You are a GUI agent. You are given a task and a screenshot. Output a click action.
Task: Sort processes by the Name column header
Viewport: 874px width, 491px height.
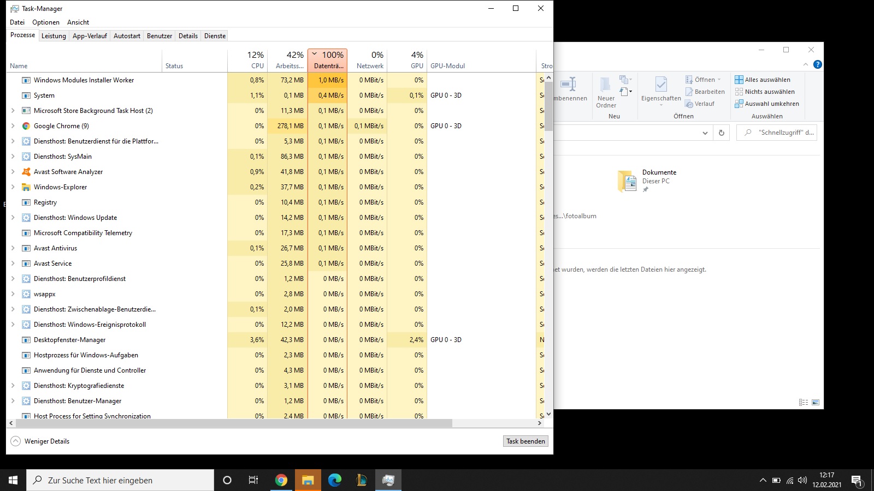(x=84, y=60)
